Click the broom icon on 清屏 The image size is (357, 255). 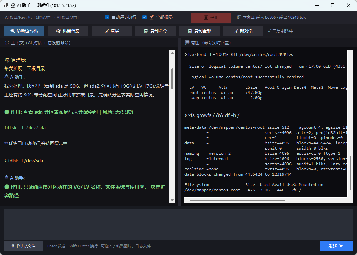[x=106, y=31]
